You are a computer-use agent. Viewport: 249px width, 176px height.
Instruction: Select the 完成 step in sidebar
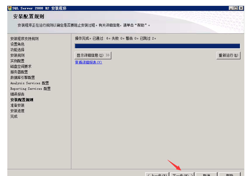(x=14, y=116)
